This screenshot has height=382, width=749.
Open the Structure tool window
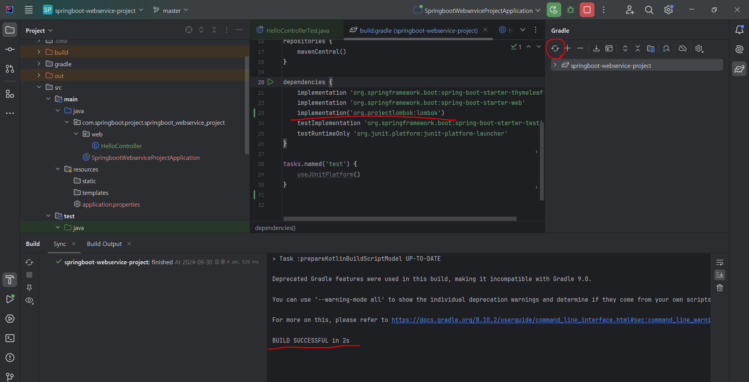point(10,94)
